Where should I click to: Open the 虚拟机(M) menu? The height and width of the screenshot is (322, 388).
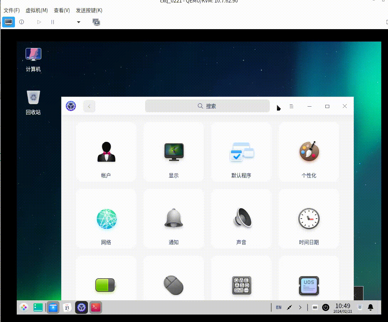[37, 10]
